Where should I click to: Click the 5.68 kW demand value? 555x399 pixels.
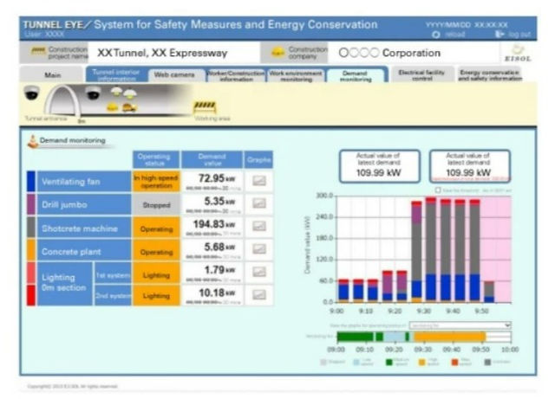pyautogui.click(x=219, y=247)
